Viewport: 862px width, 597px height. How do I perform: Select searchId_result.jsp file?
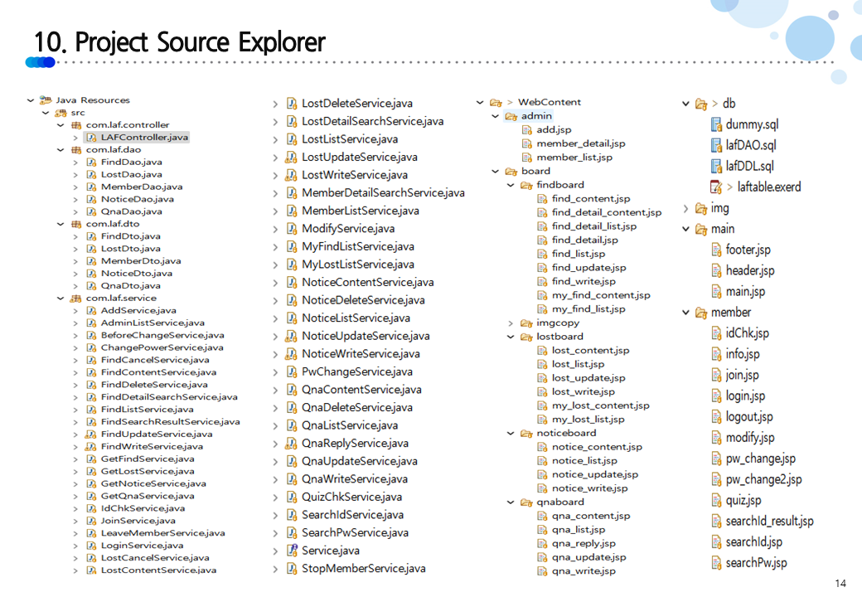(770, 522)
